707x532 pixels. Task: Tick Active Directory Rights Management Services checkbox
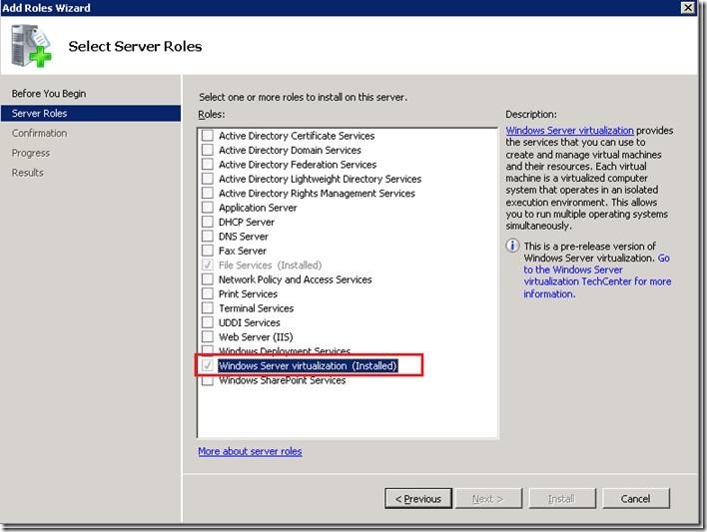208,193
